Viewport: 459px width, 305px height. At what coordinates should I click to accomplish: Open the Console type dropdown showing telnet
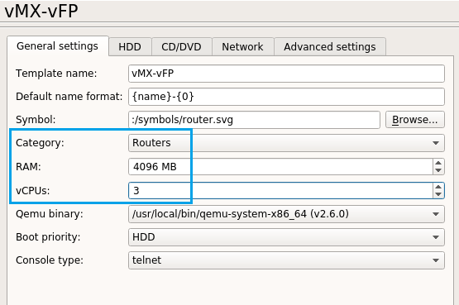(x=286, y=260)
